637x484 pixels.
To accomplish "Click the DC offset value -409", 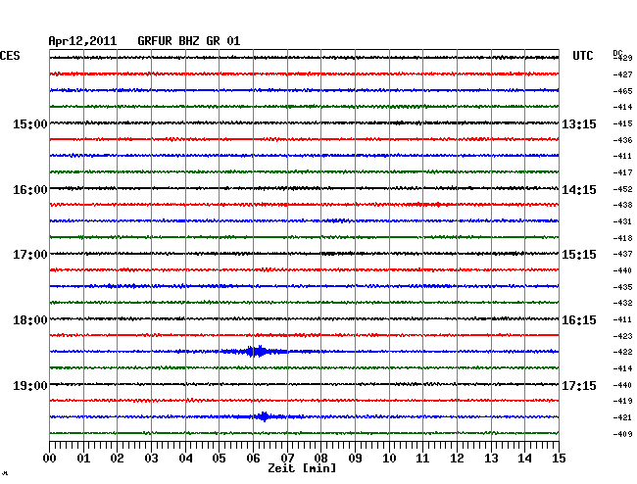I will click(622, 434).
